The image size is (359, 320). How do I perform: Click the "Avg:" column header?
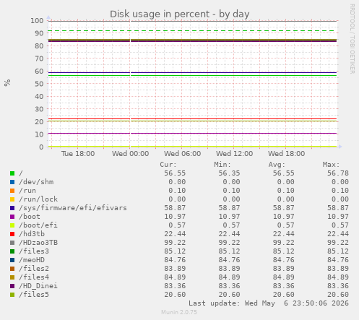point(277,165)
